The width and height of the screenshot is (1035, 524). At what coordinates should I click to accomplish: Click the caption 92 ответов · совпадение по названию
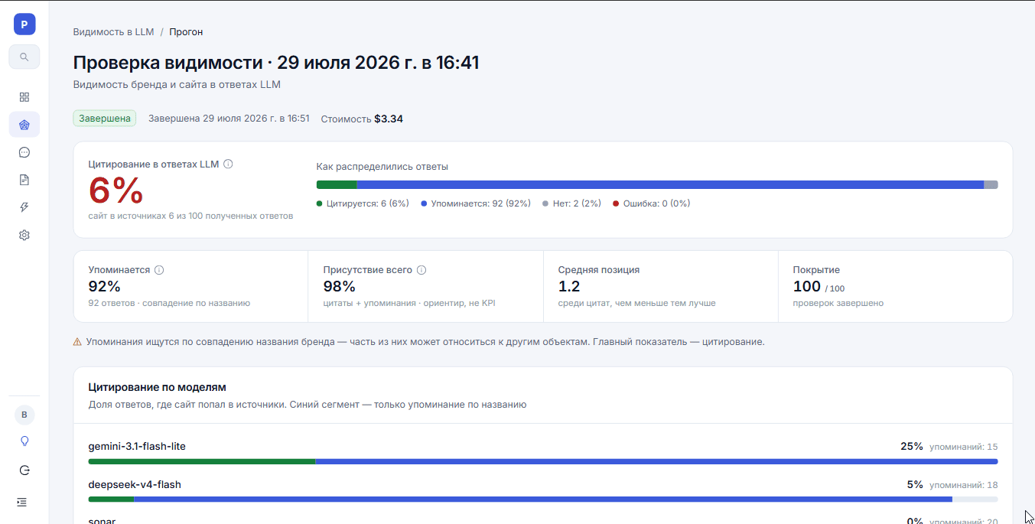pyautogui.click(x=169, y=303)
